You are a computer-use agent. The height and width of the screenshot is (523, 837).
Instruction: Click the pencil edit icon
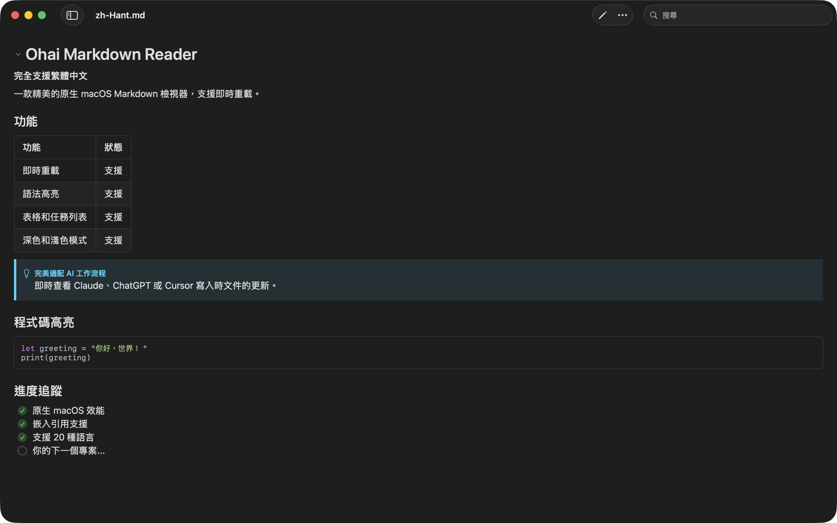pos(602,15)
